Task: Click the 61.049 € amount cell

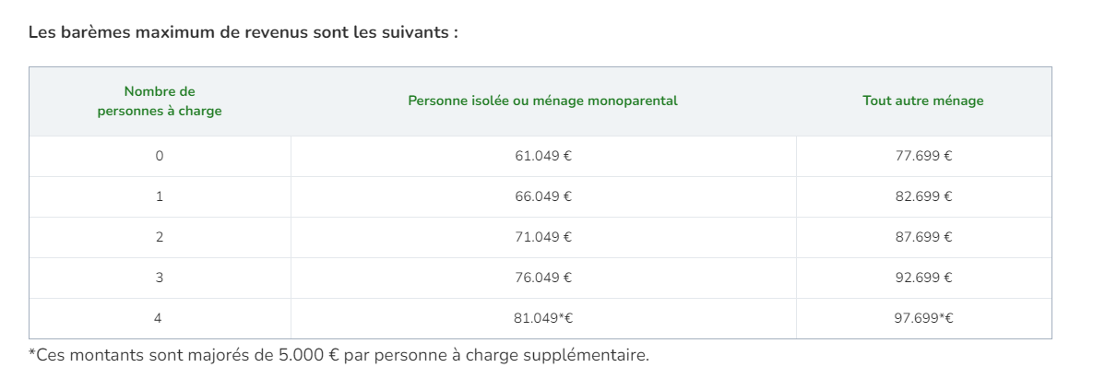Action: click(x=543, y=157)
